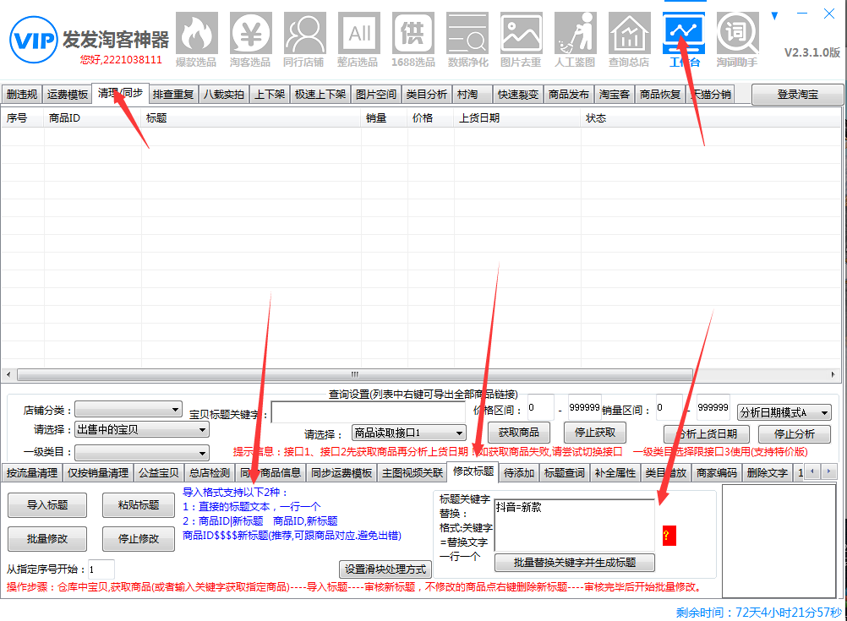Open the 分析日期模式A dropdown
This screenshot has width=847, height=621.
coord(784,412)
